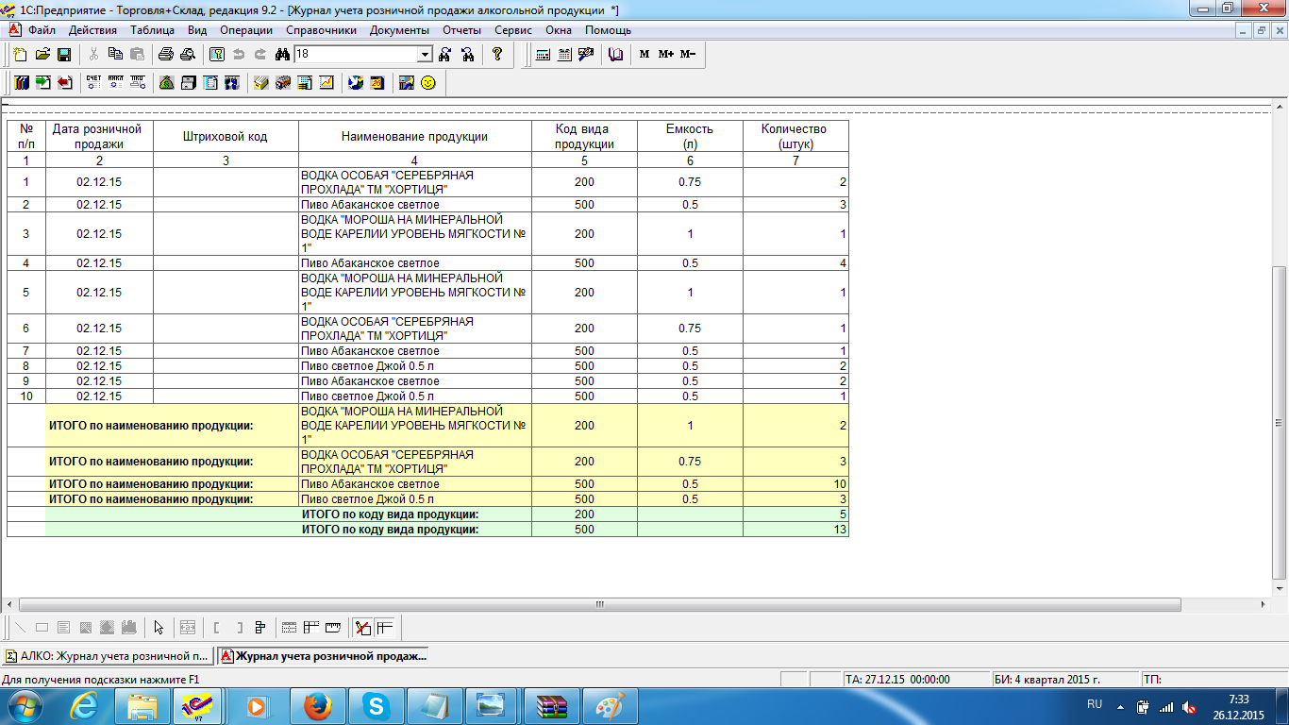
Task: Open the Calendar icon
Action: [x=565, y=55]
